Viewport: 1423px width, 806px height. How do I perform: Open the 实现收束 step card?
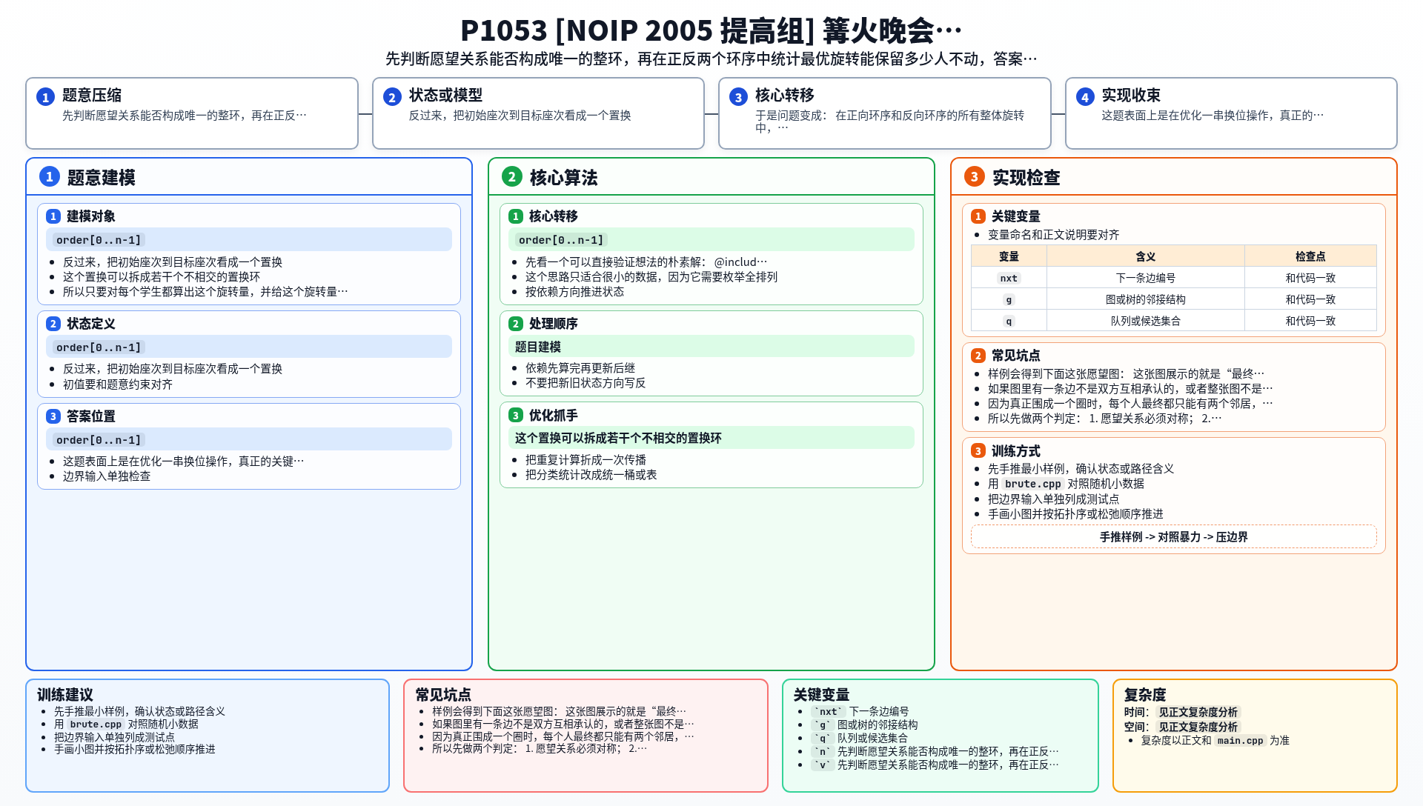click(1231, 113)
